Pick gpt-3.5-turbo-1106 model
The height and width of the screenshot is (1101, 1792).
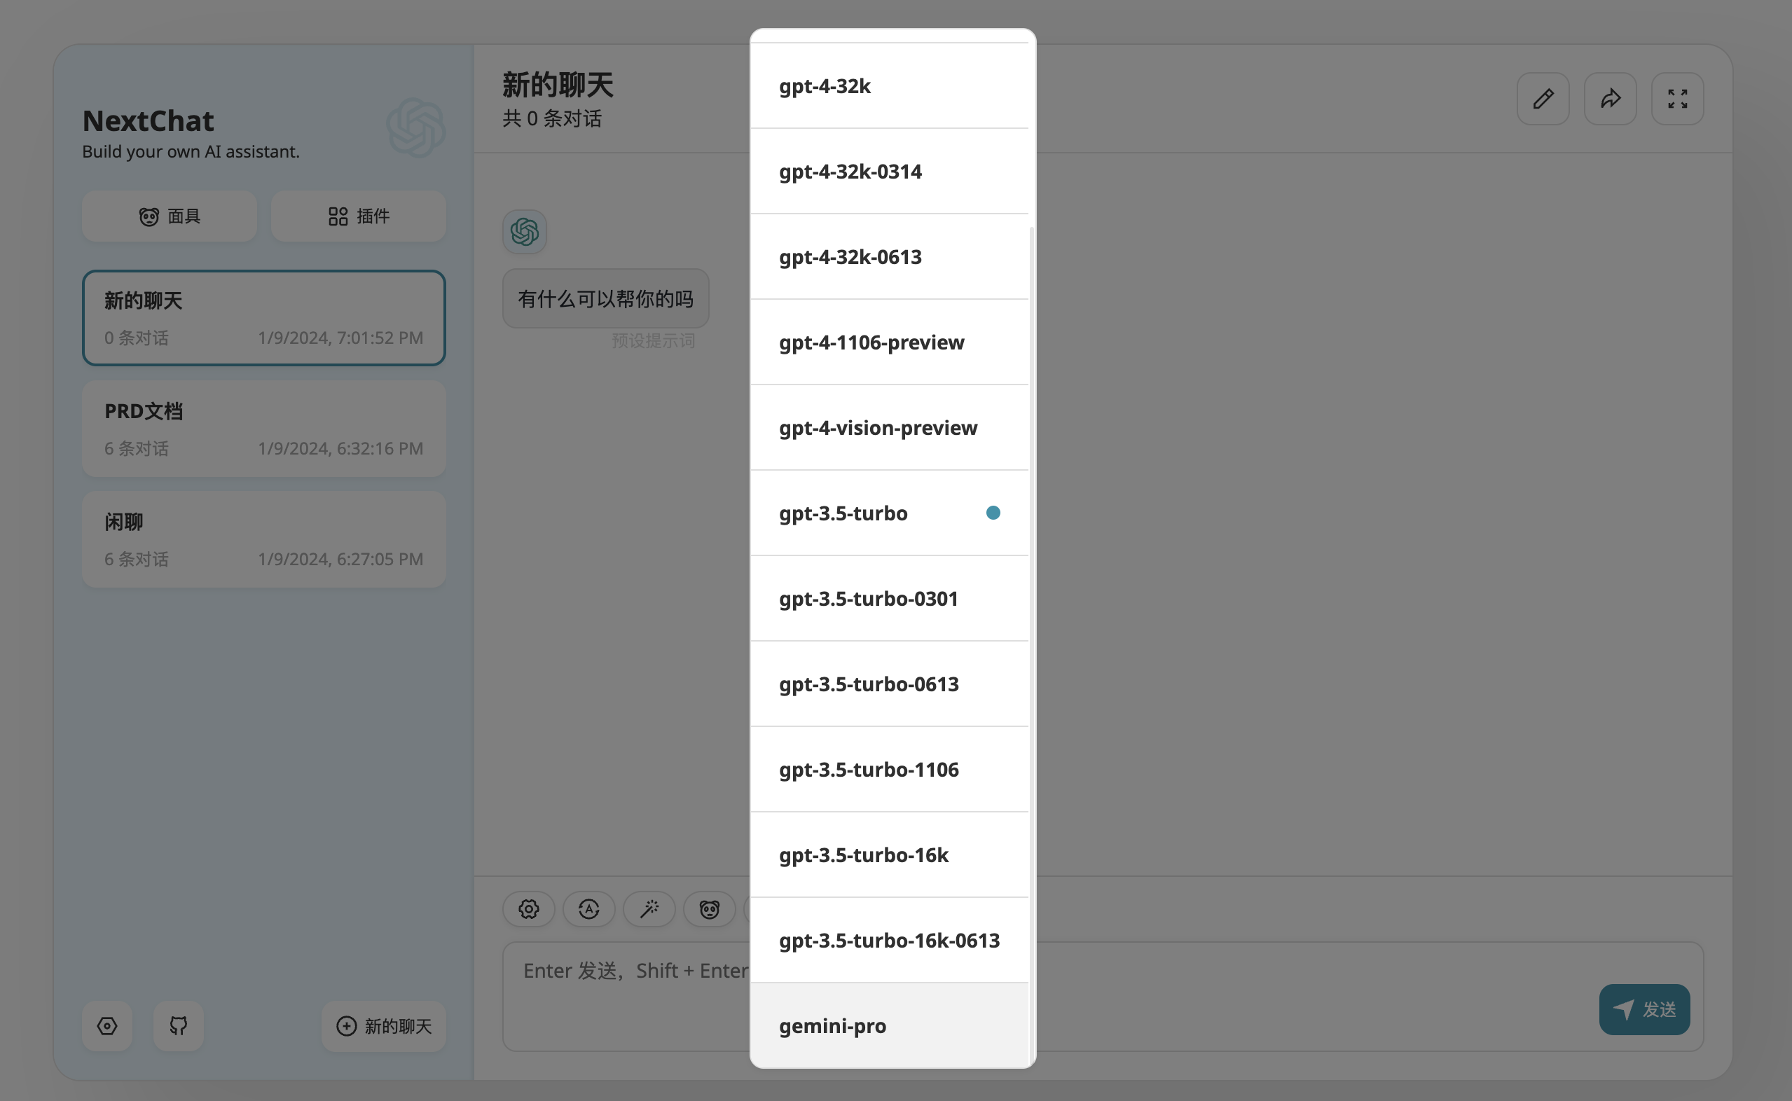[x=889, y=769]
